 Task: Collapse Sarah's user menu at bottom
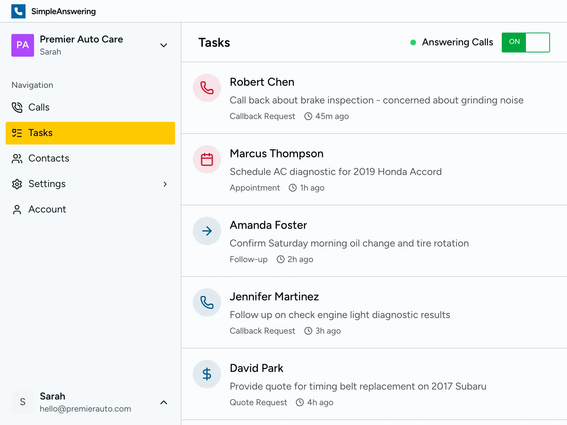[163, 402]
